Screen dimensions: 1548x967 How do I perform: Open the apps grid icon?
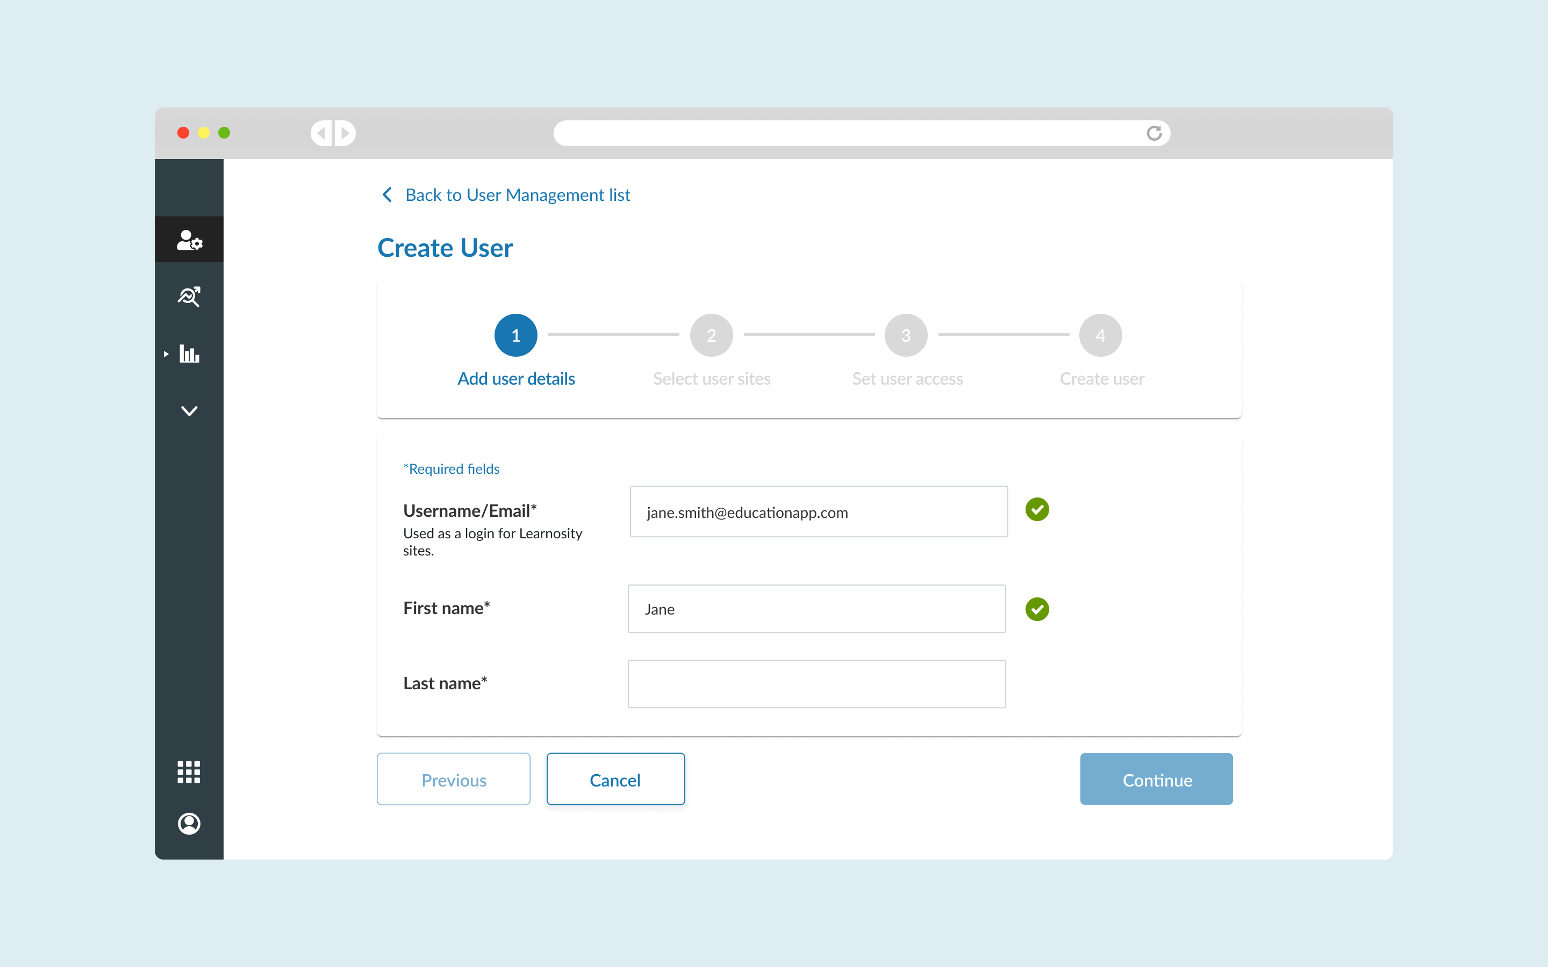(x=189, y=772)
